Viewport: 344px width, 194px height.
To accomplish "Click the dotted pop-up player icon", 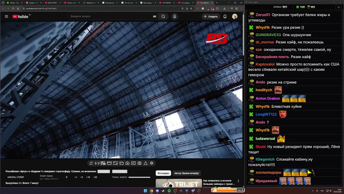I will pos(121,163).
